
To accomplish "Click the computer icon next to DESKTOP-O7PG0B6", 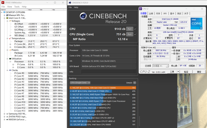I will pyautogui.click(x=4, y=12).
